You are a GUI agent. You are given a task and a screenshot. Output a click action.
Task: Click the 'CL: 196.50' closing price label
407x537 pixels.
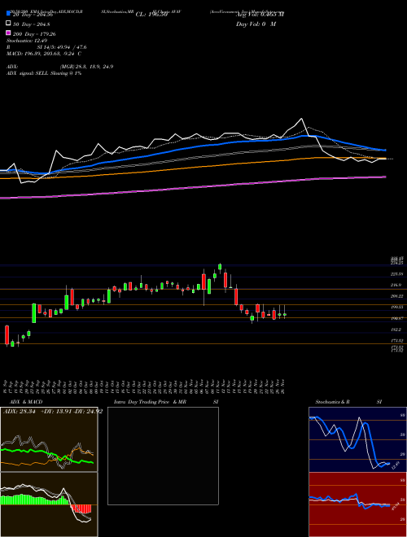coord(151,15)
